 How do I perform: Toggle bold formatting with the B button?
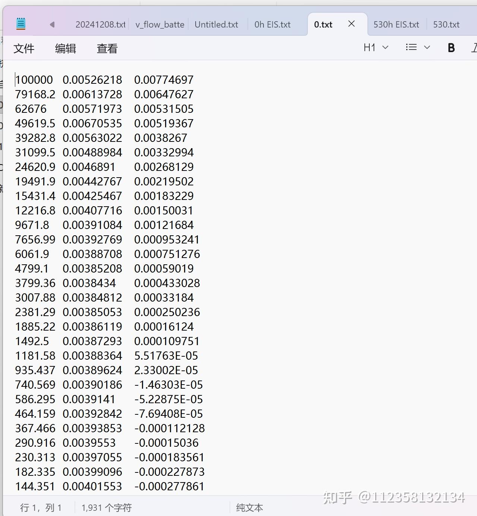pos(451,47)
